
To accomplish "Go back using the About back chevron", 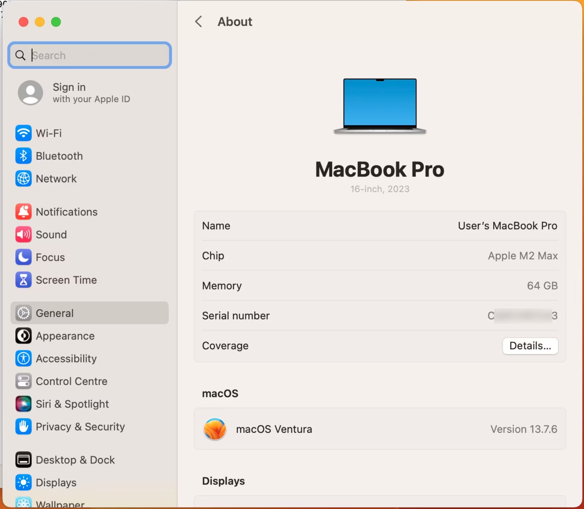I will [198, 22].
